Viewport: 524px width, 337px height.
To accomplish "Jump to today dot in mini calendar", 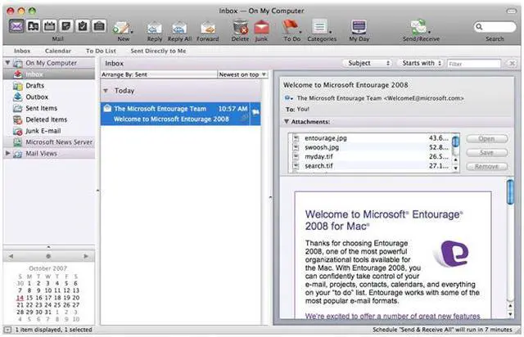I will 48,256.
